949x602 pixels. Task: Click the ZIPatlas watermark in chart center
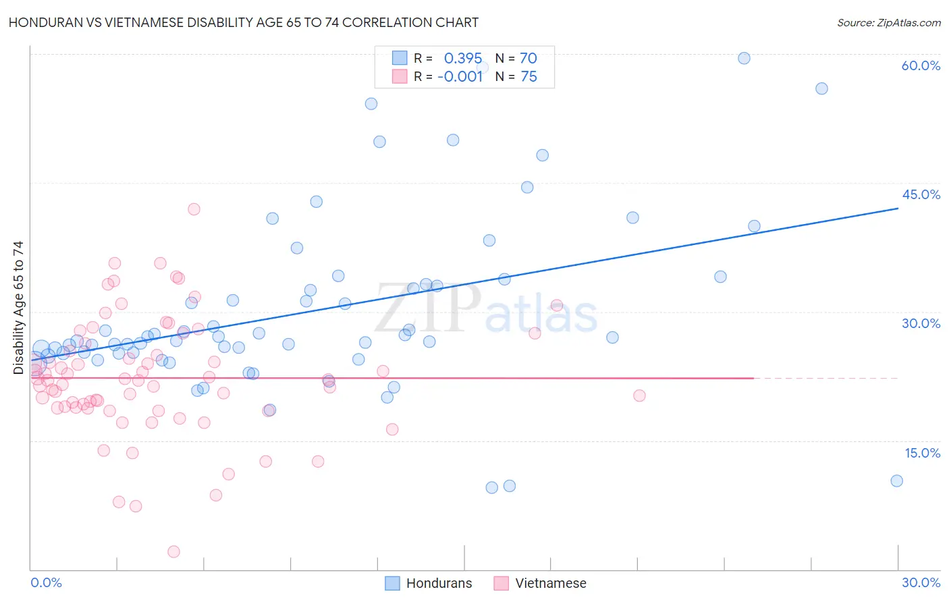point(486,309)
